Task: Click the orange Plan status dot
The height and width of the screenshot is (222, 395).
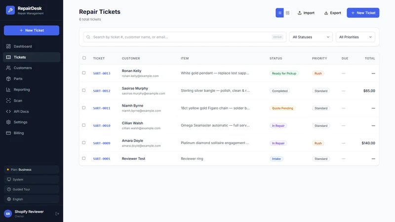Action: (8, 170)
